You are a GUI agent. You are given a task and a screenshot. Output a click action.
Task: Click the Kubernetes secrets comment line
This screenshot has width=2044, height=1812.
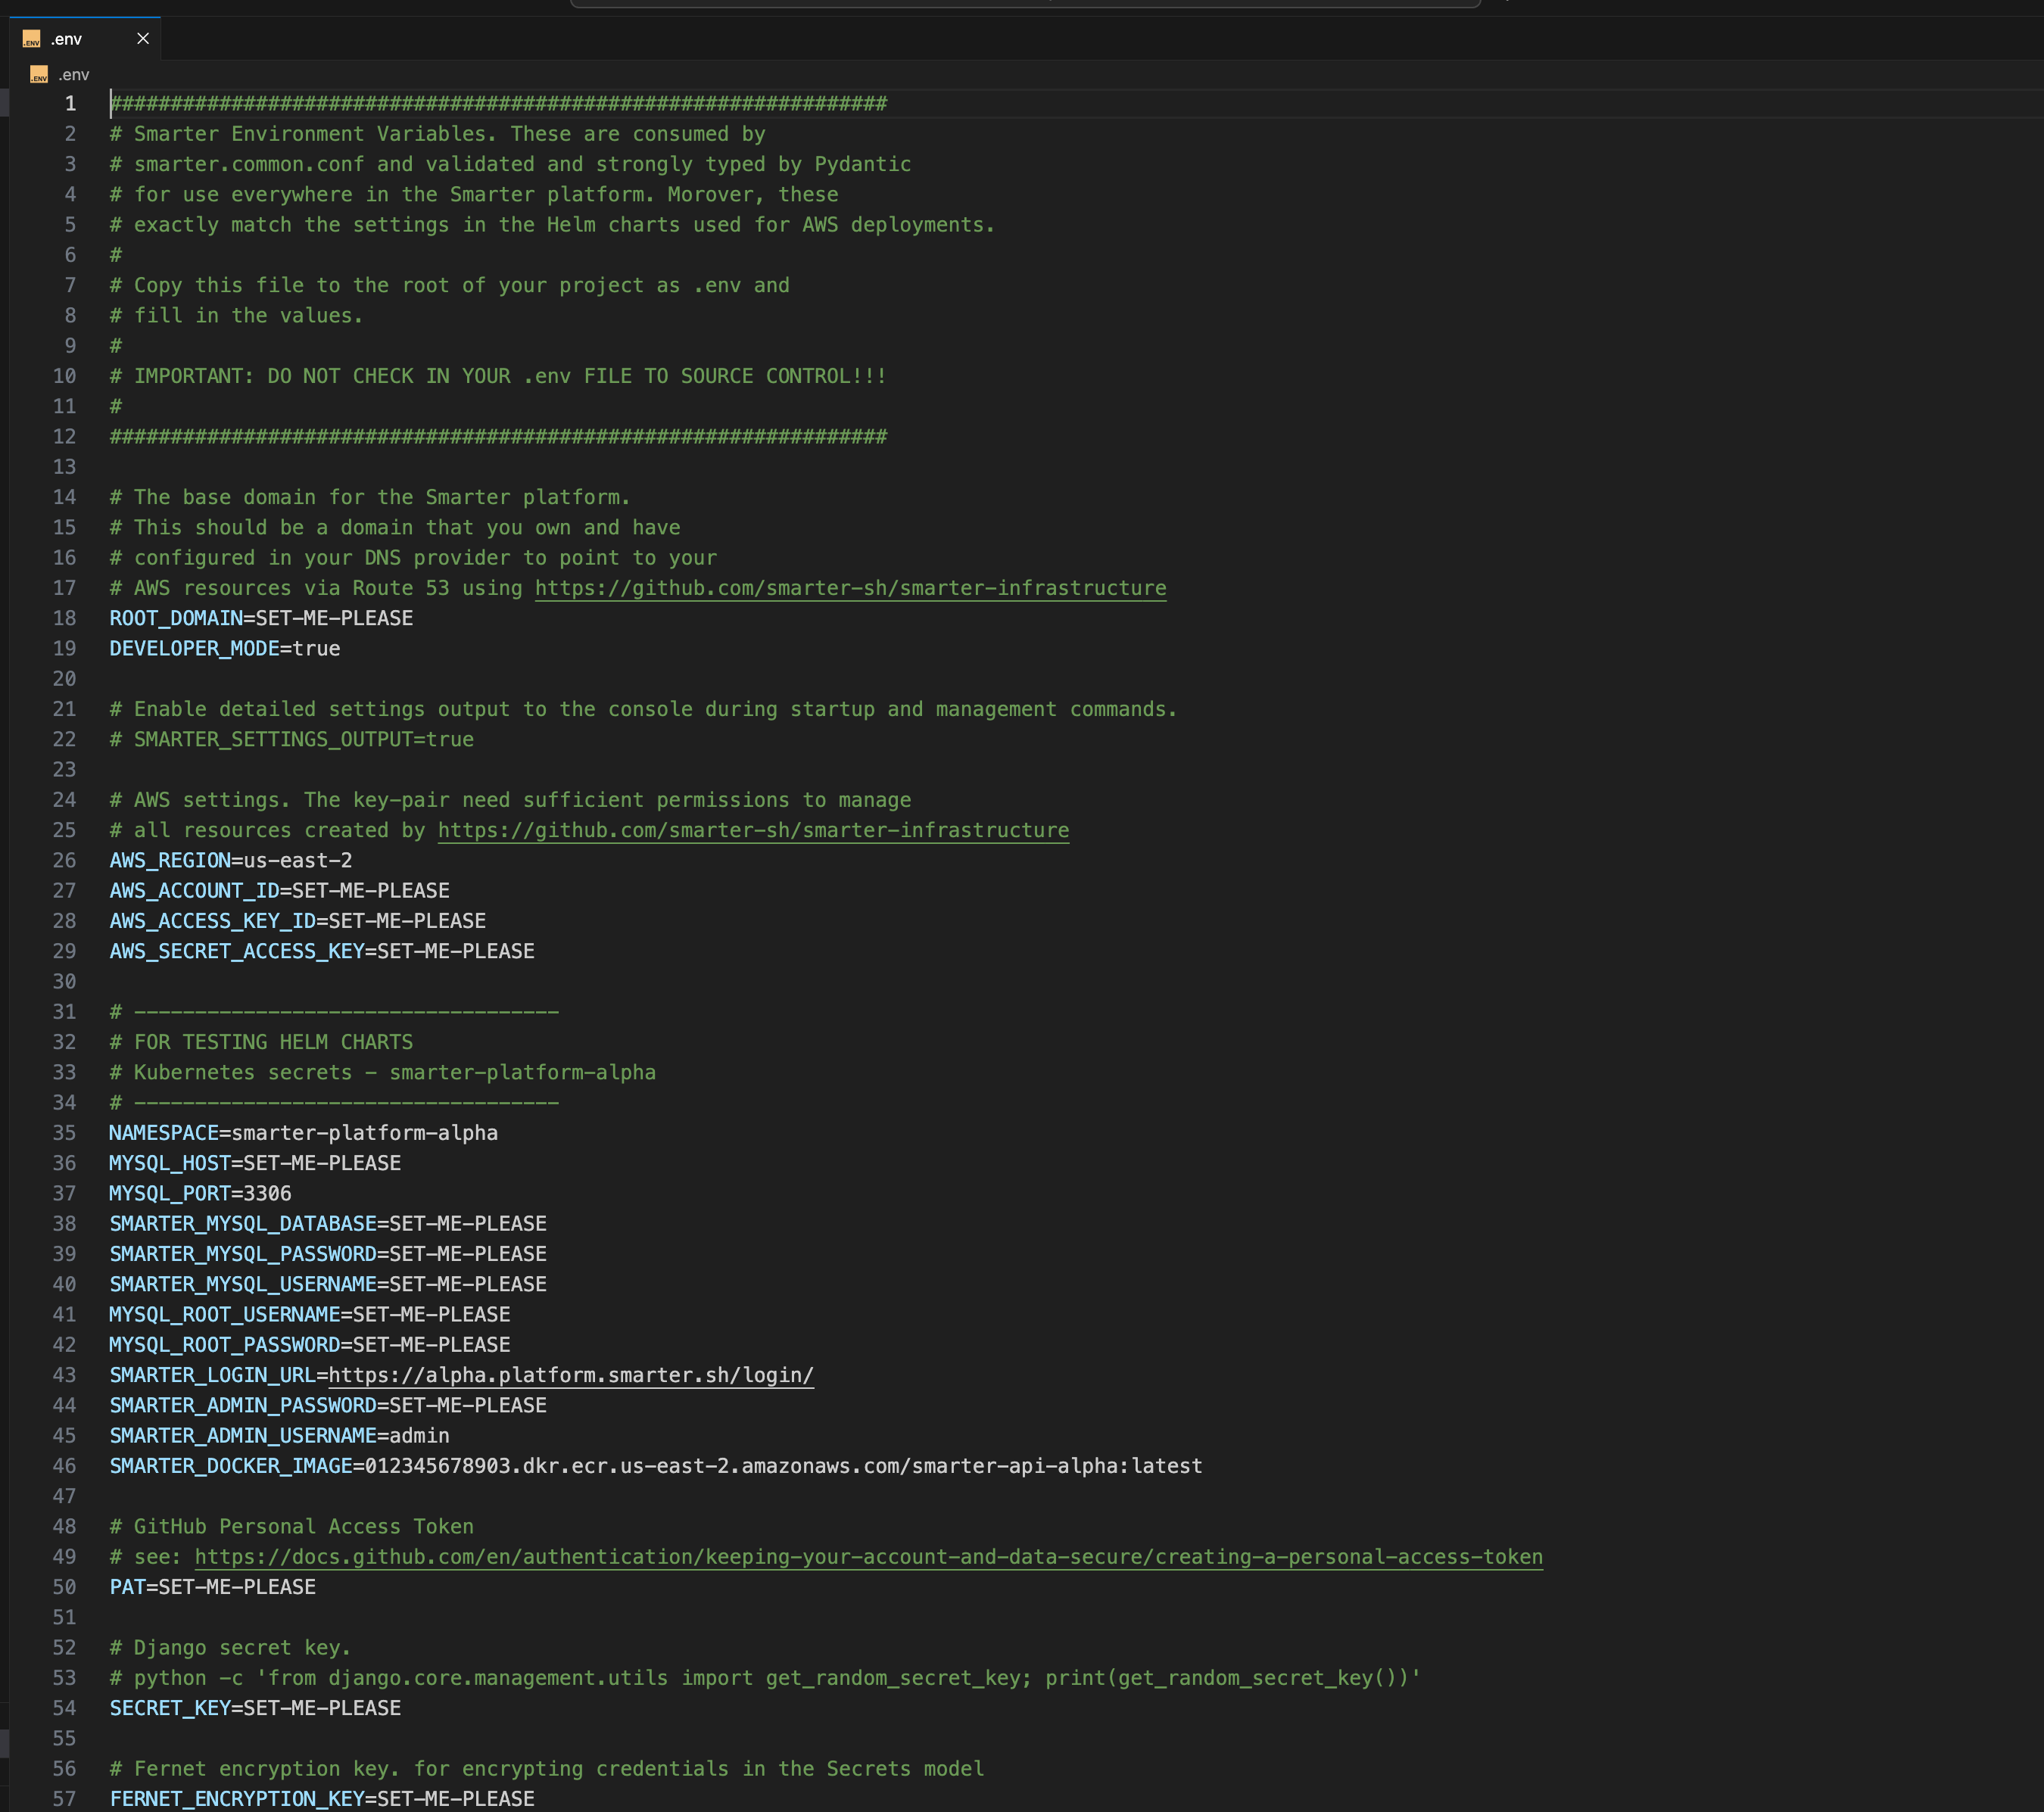click(383, 1073)
